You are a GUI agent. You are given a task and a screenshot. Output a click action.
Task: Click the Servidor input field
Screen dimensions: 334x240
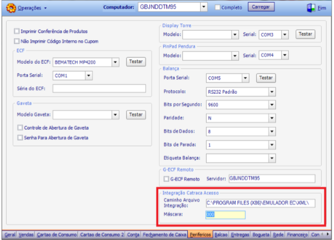click(272, 179)
